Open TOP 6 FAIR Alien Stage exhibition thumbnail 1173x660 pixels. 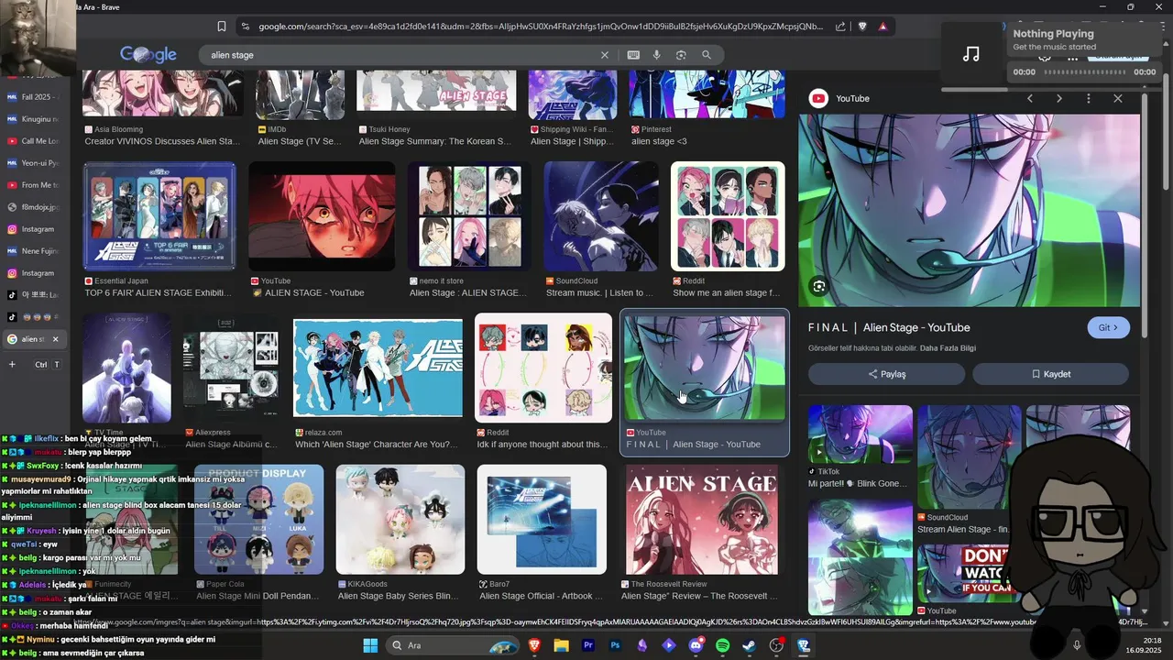click(x=159, y=216)
